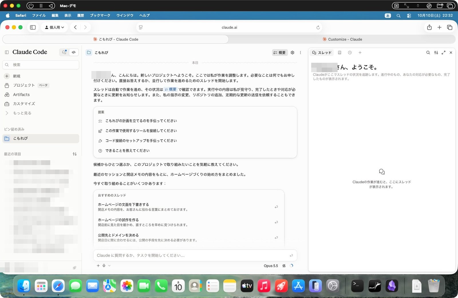
Task: Click the sparkle icon at sidebar bottom
Action: coord(74,268)
